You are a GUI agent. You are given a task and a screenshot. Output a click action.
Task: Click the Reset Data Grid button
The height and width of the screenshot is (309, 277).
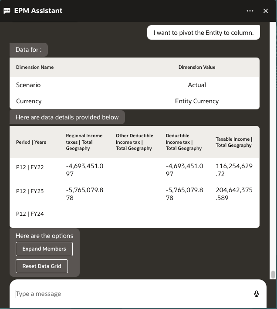click(42, 266)
